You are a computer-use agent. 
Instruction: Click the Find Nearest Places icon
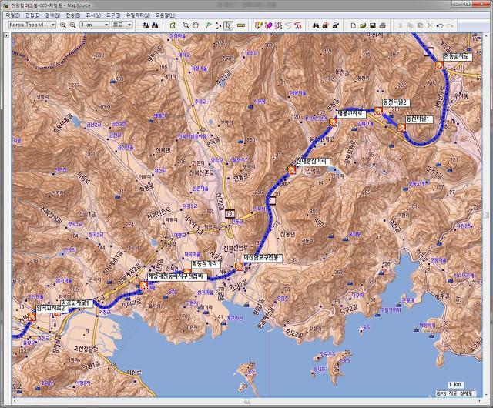tap(325, 25)
